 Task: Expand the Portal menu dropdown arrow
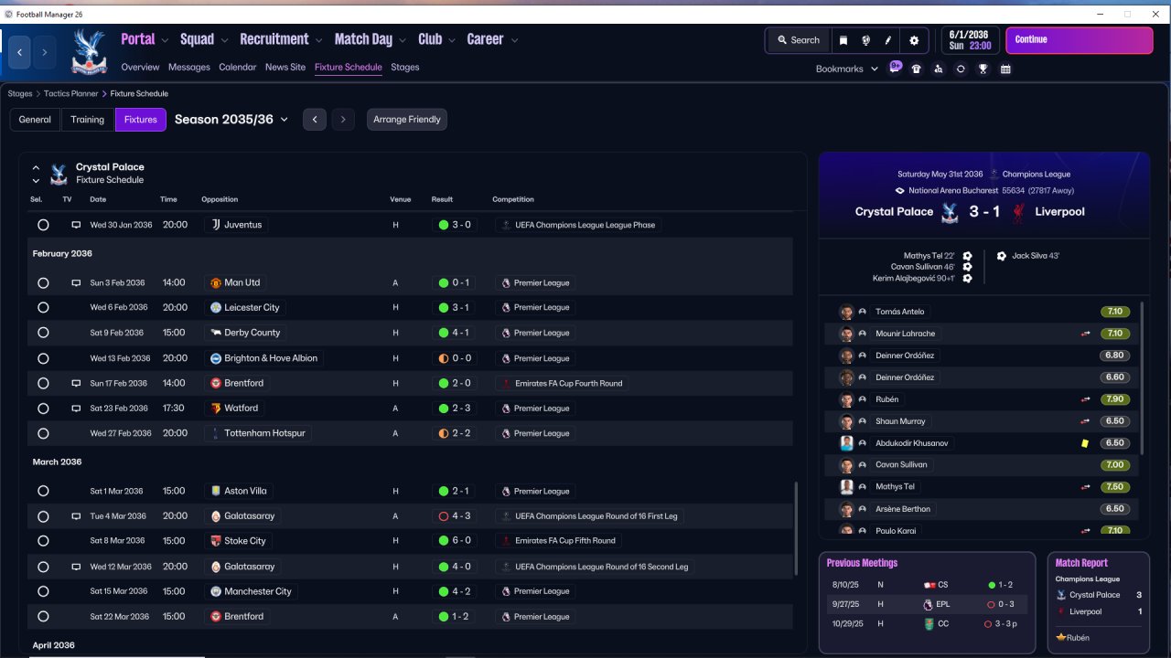point(165,40)
